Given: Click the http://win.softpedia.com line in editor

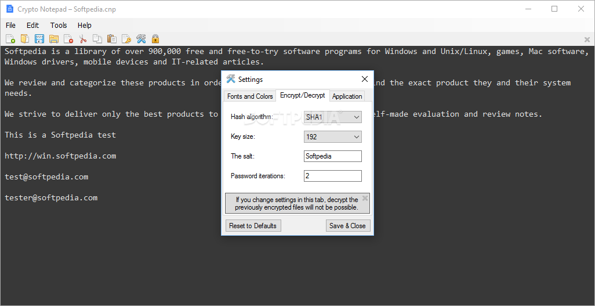Looking at the screenshot, I should click(x=60, y=156).
